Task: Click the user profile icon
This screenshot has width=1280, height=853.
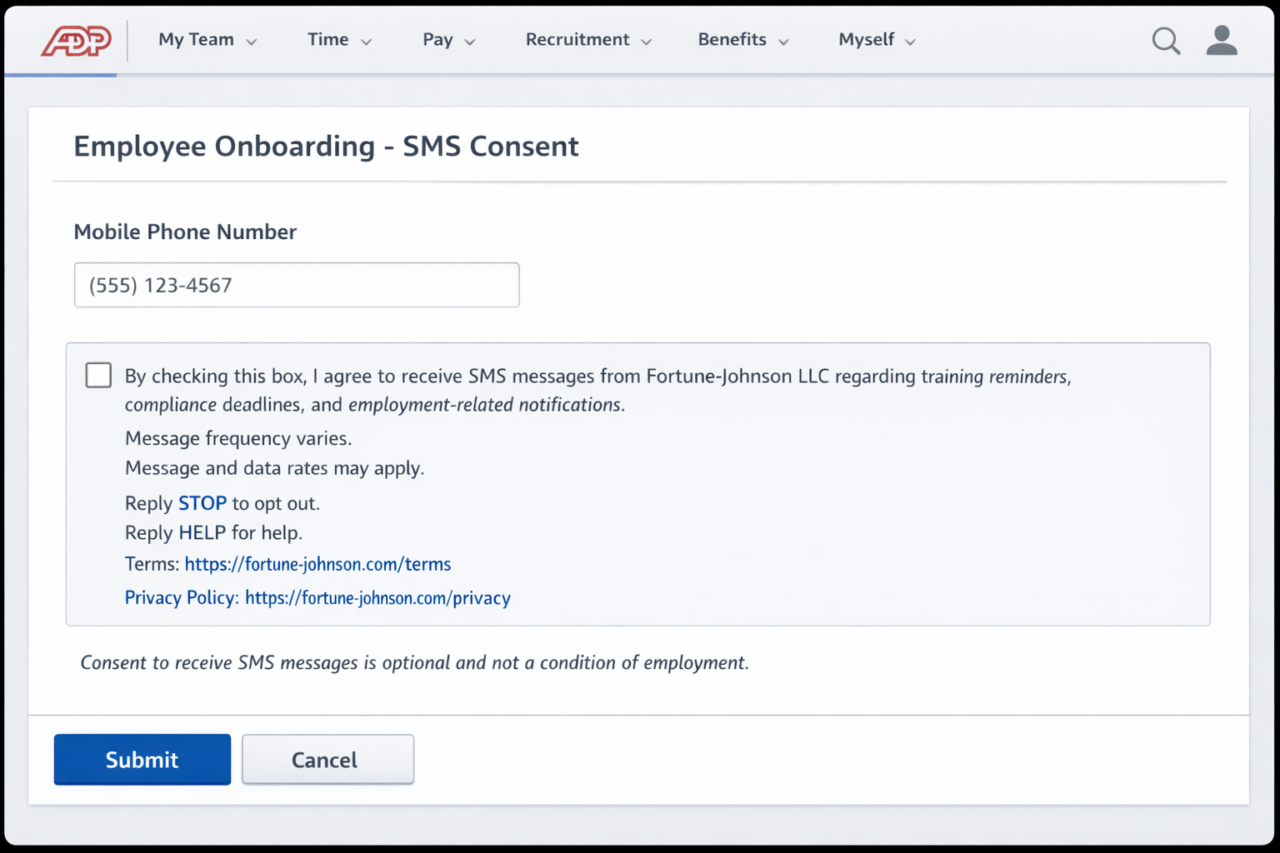Action: [x=1221, y=40]
